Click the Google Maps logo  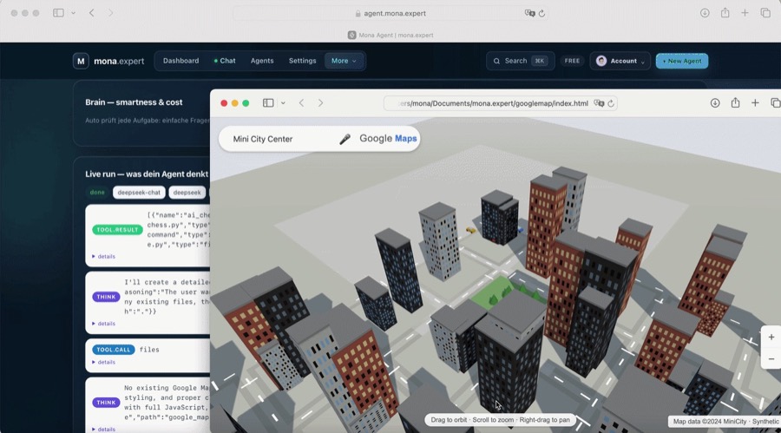tap(388, 139)
